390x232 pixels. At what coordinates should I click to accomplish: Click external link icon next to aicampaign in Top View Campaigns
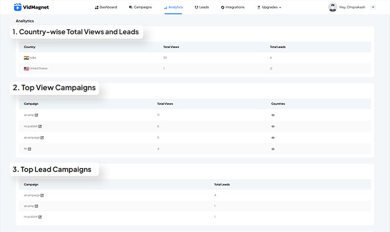coord(41,138)
